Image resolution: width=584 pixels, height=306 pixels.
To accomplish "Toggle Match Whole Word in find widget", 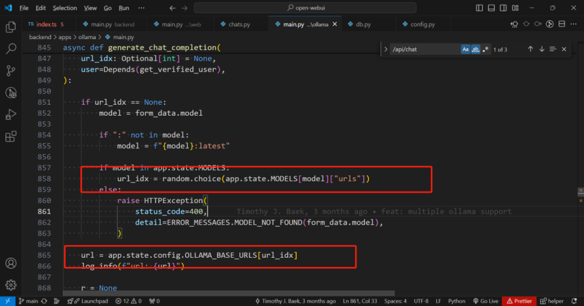I will (475, 49).
